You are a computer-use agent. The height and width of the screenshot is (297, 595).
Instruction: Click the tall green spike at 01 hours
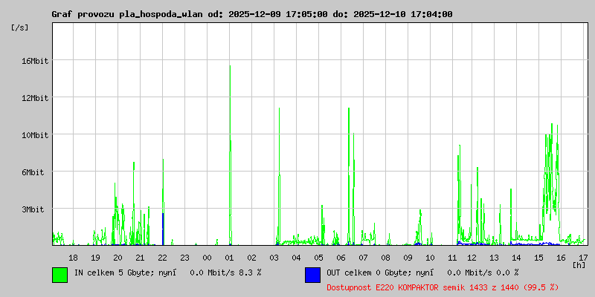point(230,155)
